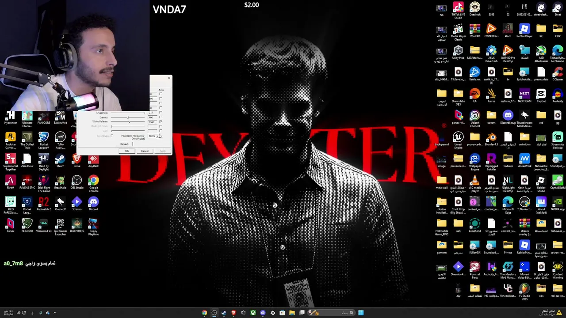Open the Blender 4.5 shortcut
Viewport: 566px width, 318px height.
(x=491, y=139)
